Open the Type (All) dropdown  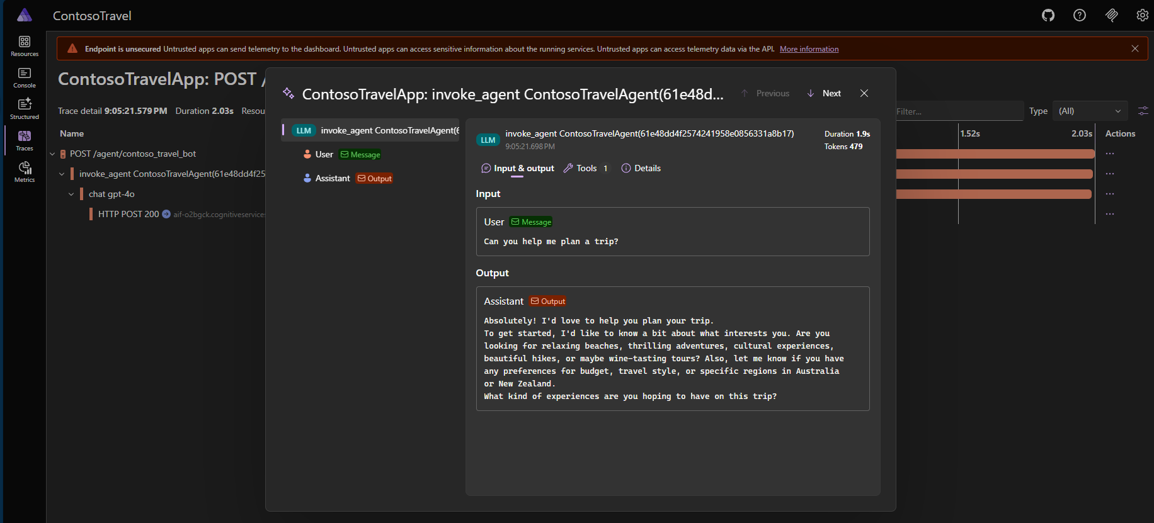tap(1089, 111)
